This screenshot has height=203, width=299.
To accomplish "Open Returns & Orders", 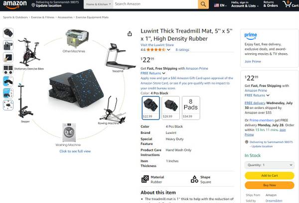I will pos(271,4).
